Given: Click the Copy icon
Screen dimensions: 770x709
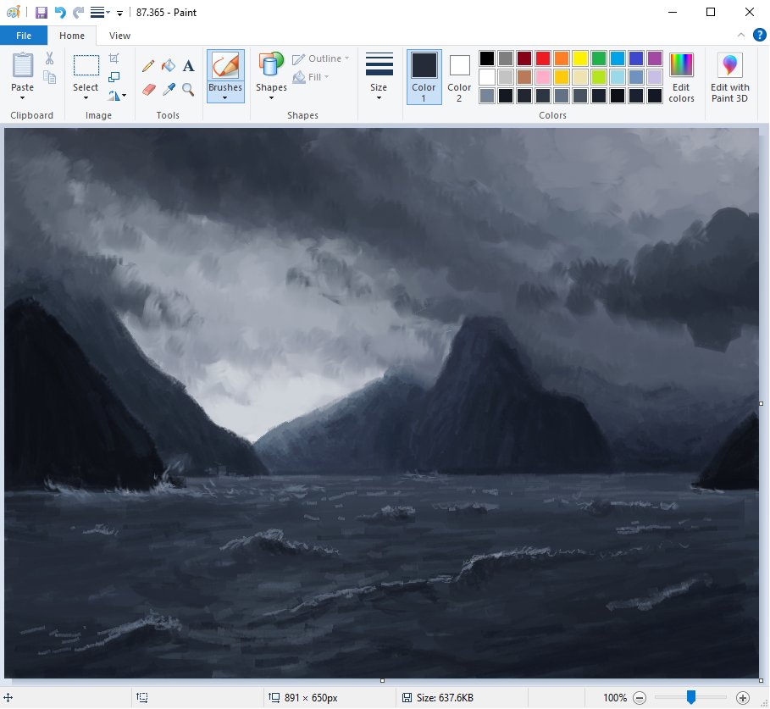Looking at the screenshot, I should 49,77.
